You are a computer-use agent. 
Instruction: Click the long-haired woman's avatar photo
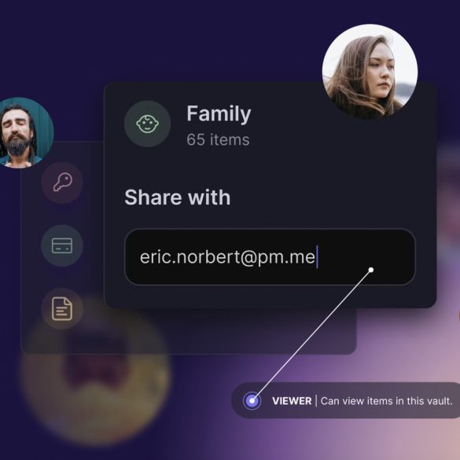coord(370,72)
